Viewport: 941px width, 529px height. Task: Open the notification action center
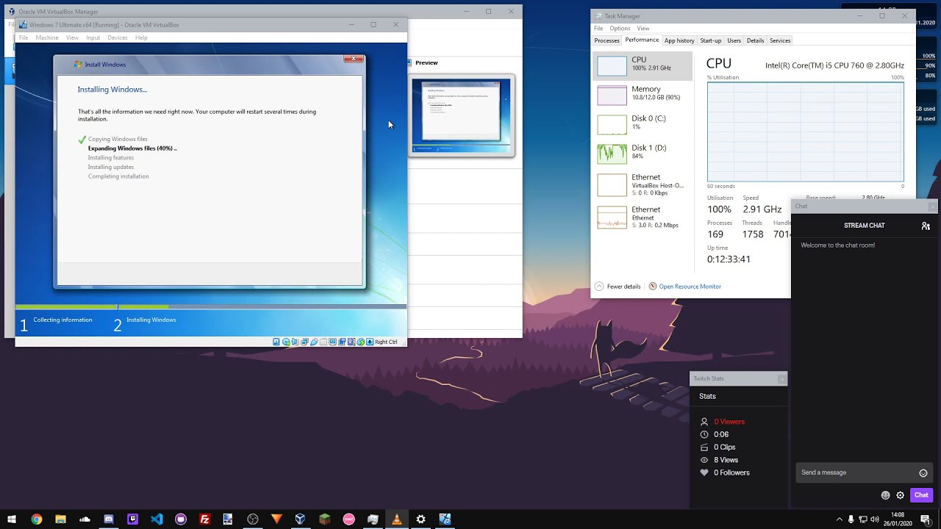coord(926,519)
